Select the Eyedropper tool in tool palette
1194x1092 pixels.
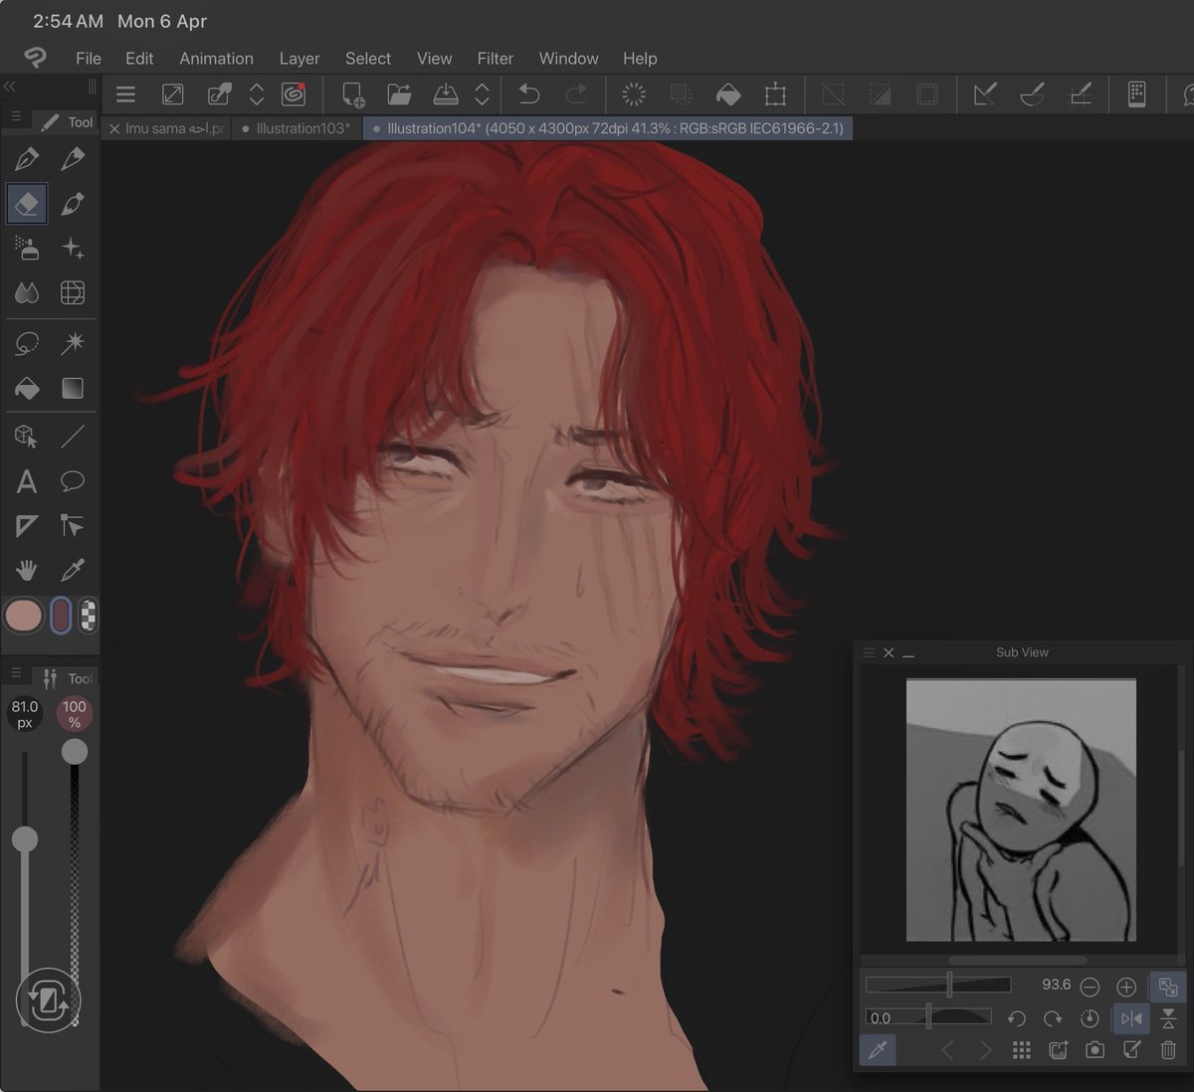tap(73, 571)
